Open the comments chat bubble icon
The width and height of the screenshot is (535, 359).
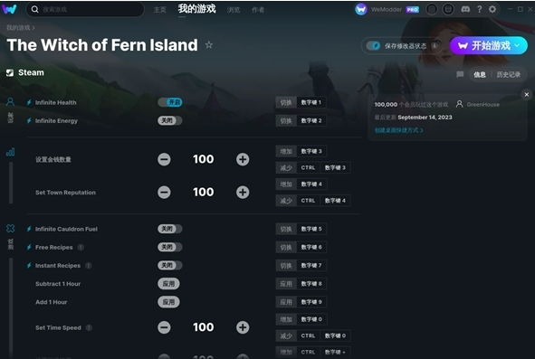pos(460,74)
